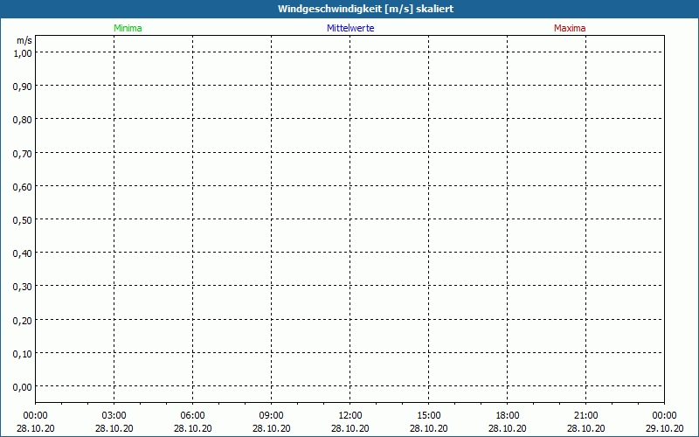Click the 15:00 time axis label
The image size is (699, 437).
point(428,415)
